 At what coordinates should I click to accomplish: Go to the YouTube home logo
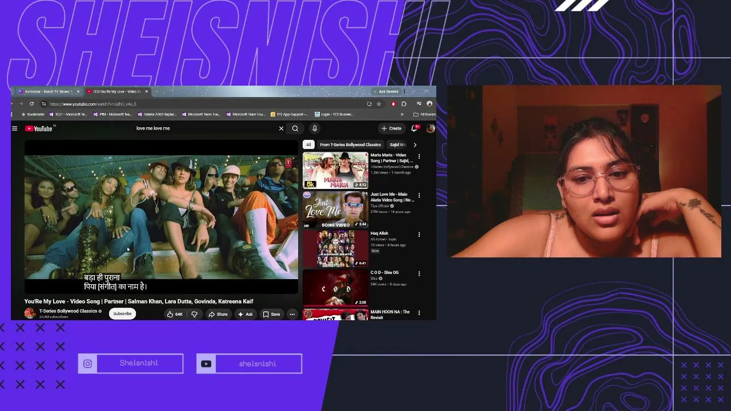coord(39,128)
